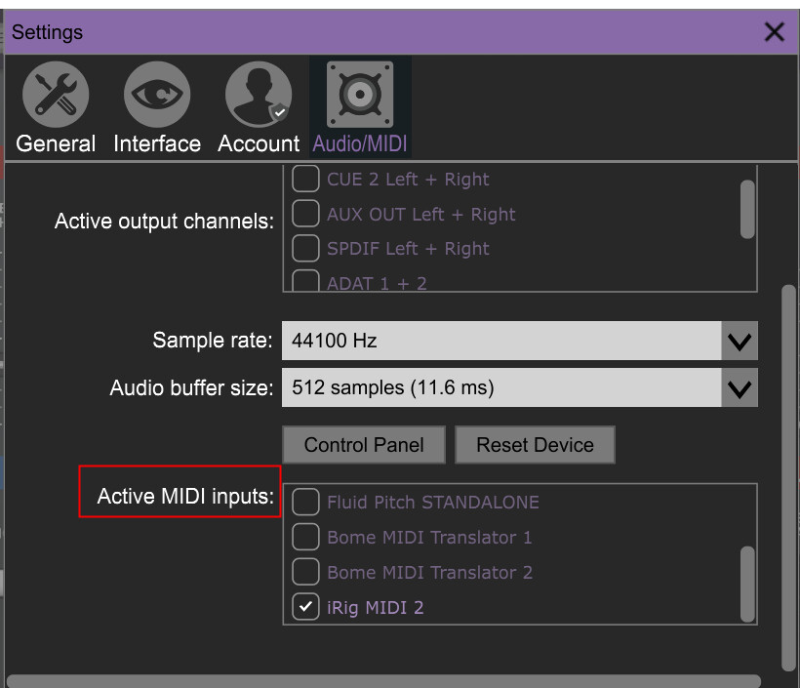Enable Fluid Pitch STANDALONE MIDI input
This screenshot has height=688, width=800.
[306, 503]
